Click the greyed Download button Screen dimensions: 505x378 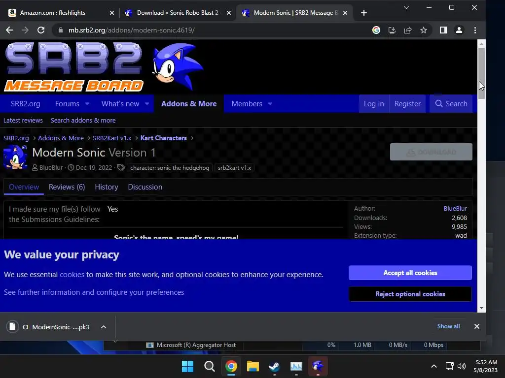click(x=431, y=152)
